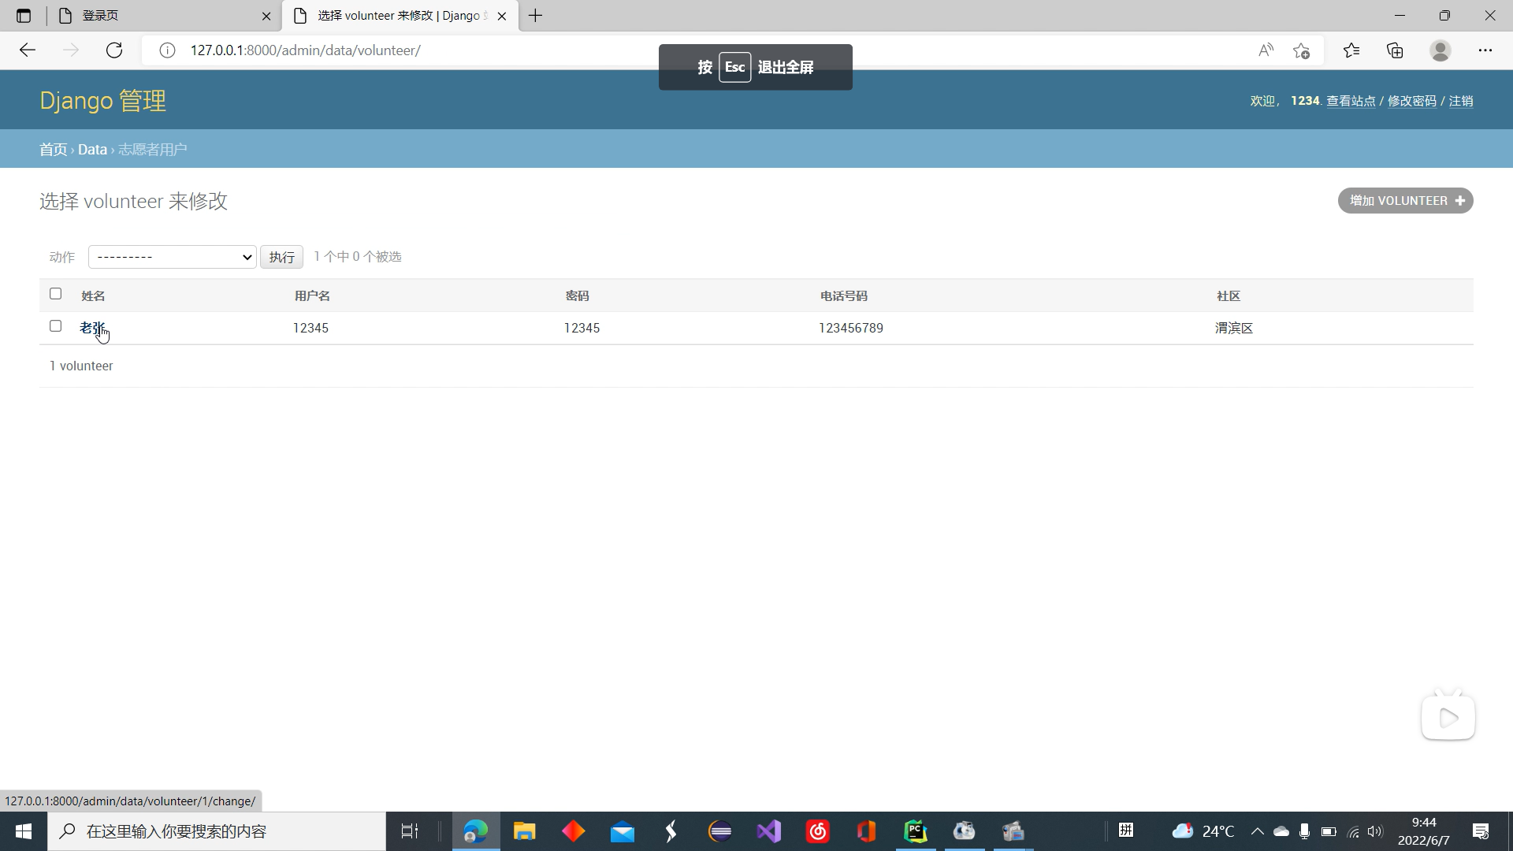Sort by the 电话号码 column header
The image size is (1513, 851).
tap(843, 296)
